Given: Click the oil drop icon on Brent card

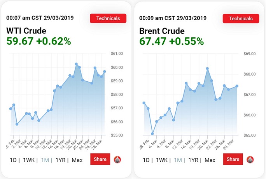Looking at the screenshot, I should pyautogui.click(x=250, y=160).
